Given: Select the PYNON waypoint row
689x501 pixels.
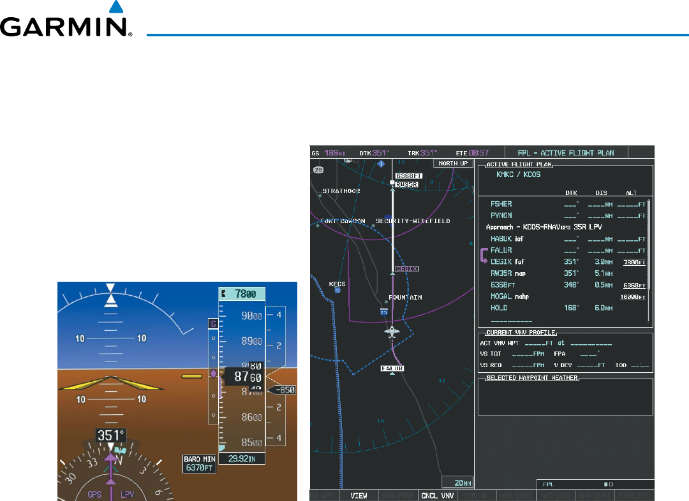Looking at the screenshot, I should point(568,215).
